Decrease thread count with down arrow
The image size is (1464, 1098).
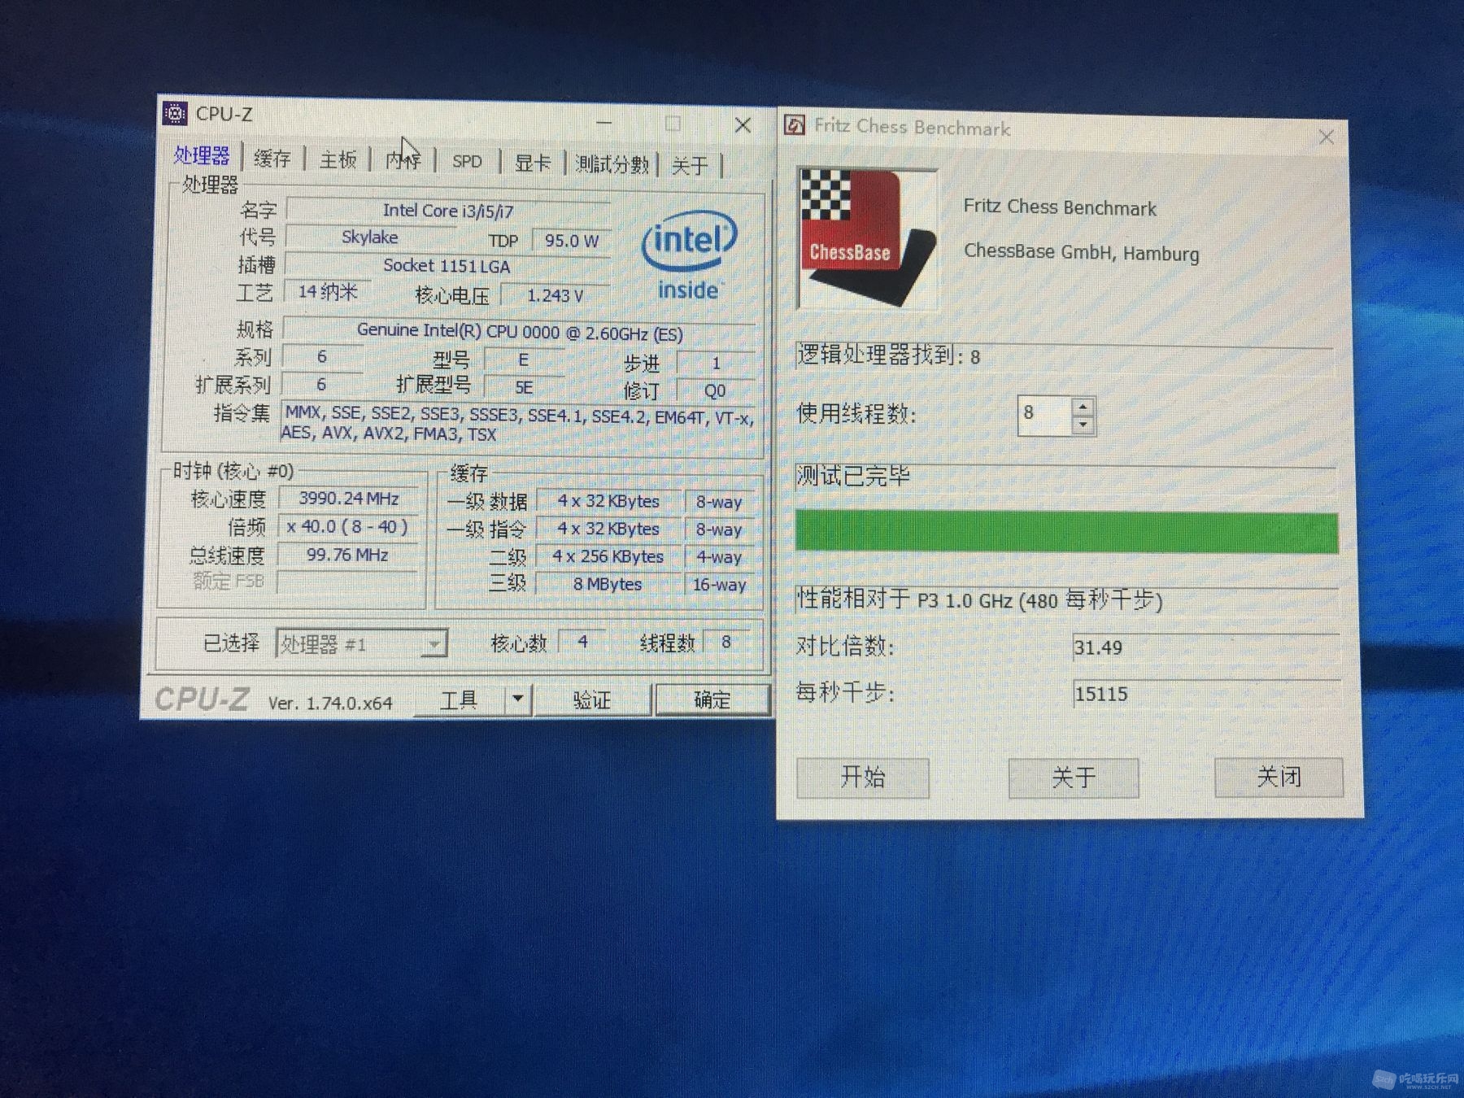[1083, 425]
